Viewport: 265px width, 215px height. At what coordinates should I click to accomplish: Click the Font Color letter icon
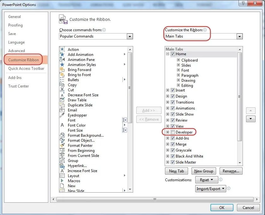click(62, 125)
